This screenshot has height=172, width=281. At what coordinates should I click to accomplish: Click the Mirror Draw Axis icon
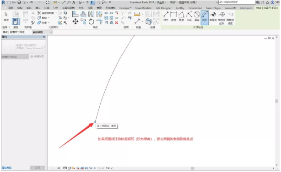[99, 14]
